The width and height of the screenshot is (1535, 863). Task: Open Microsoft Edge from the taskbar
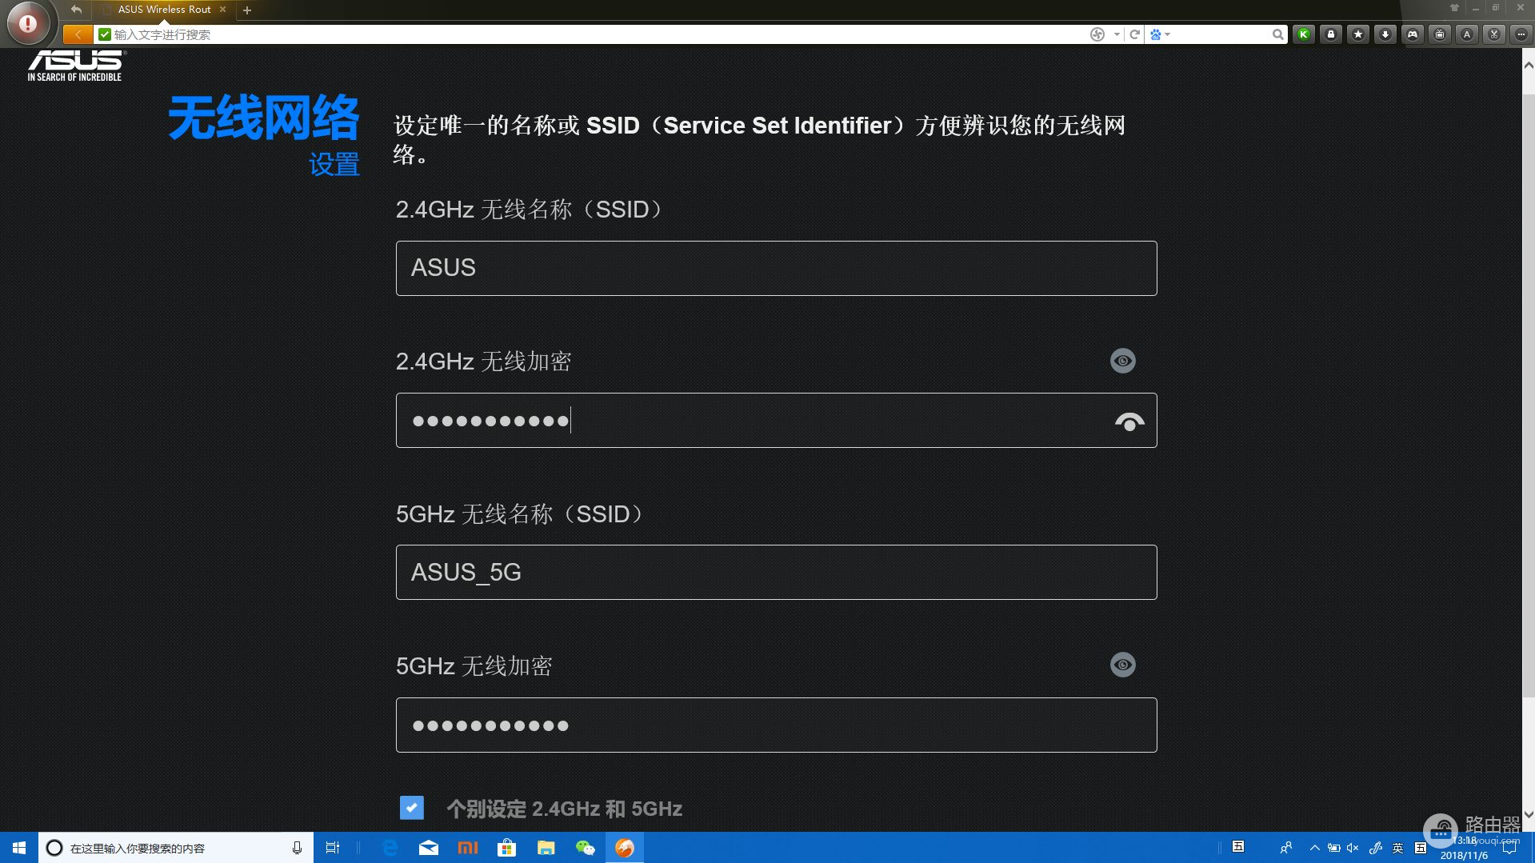390,848
